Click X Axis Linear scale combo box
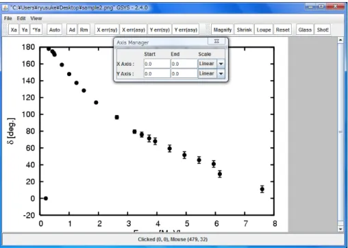 pyautogui.click(x=211, y=64)
